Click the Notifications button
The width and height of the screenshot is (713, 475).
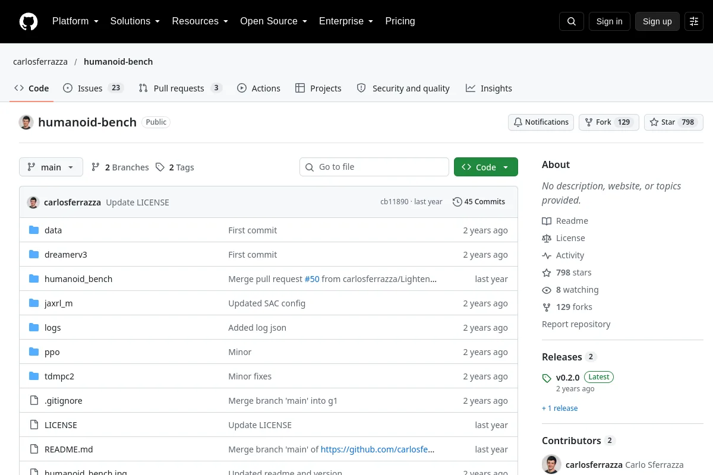coord(541,122)
